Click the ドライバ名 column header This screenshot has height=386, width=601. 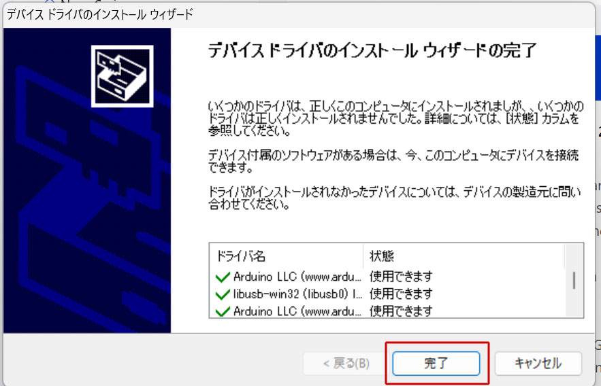click(241, 256)
